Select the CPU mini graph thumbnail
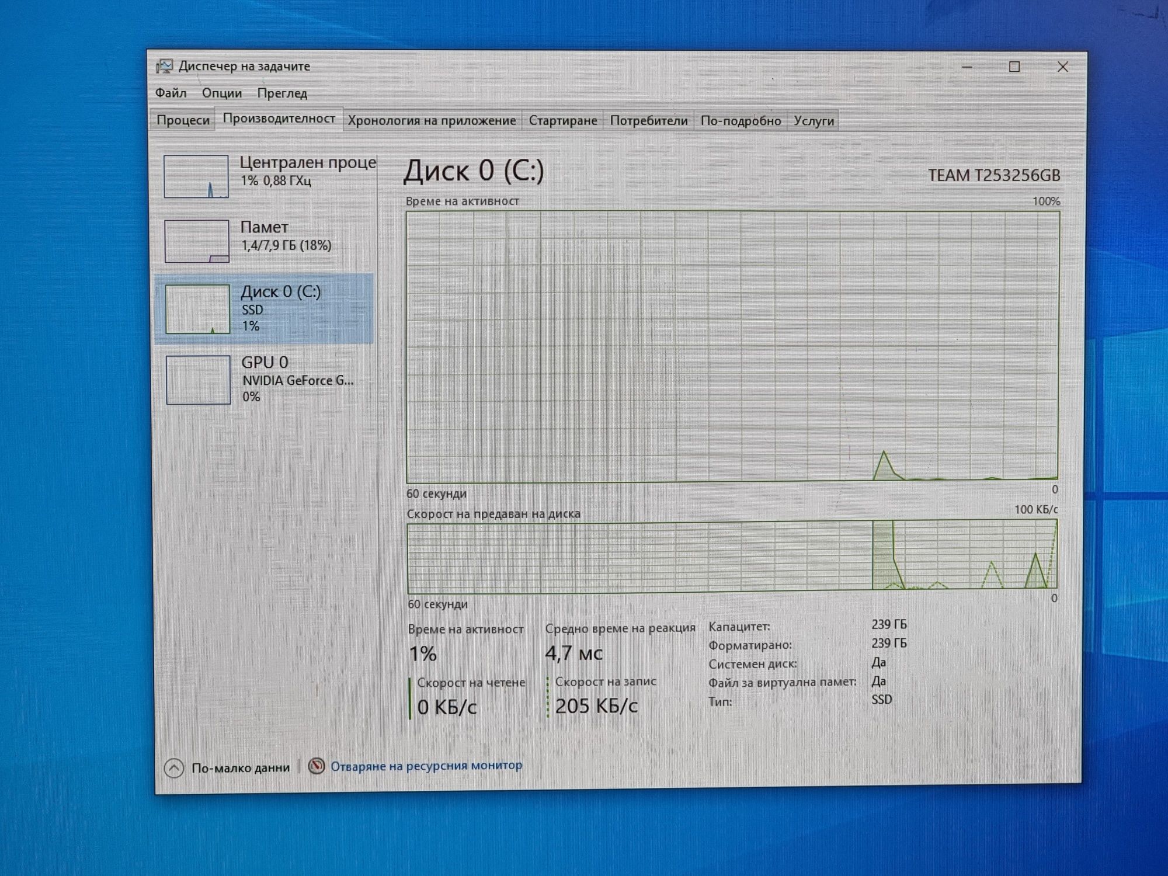The height and width of the screenshot is (876, 1168). [x=196, y=176]
